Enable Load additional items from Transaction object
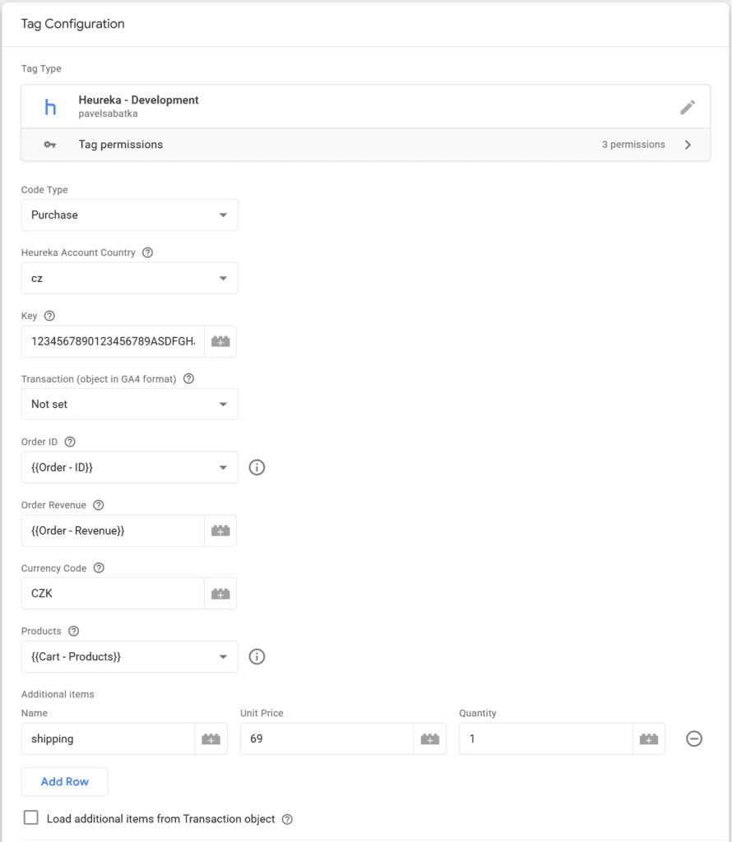The height and width of the screenshot is (842, 732). click(31, 818)
